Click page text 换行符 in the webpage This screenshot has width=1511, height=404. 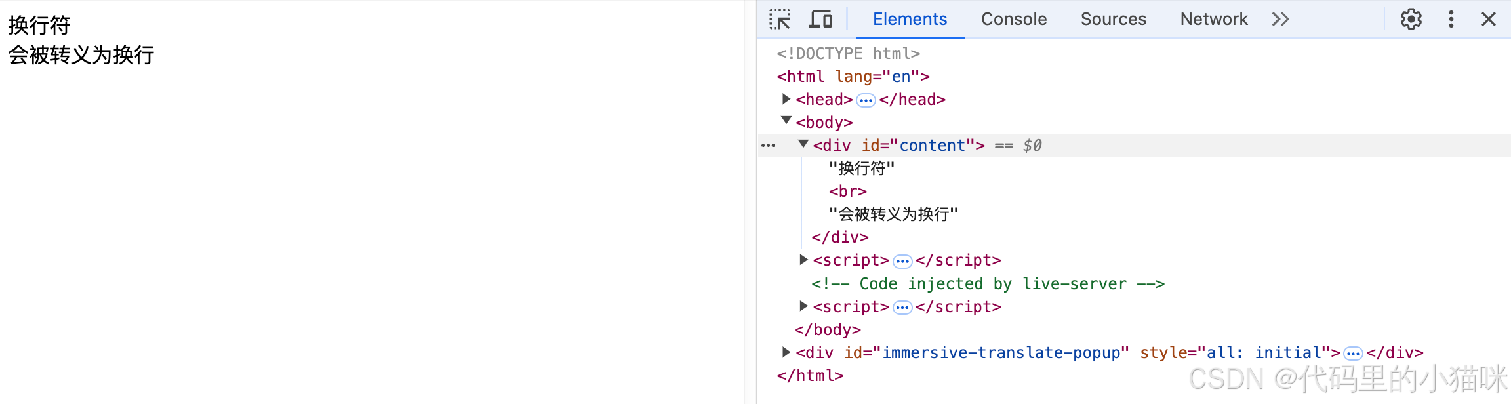tap(39, 26)
